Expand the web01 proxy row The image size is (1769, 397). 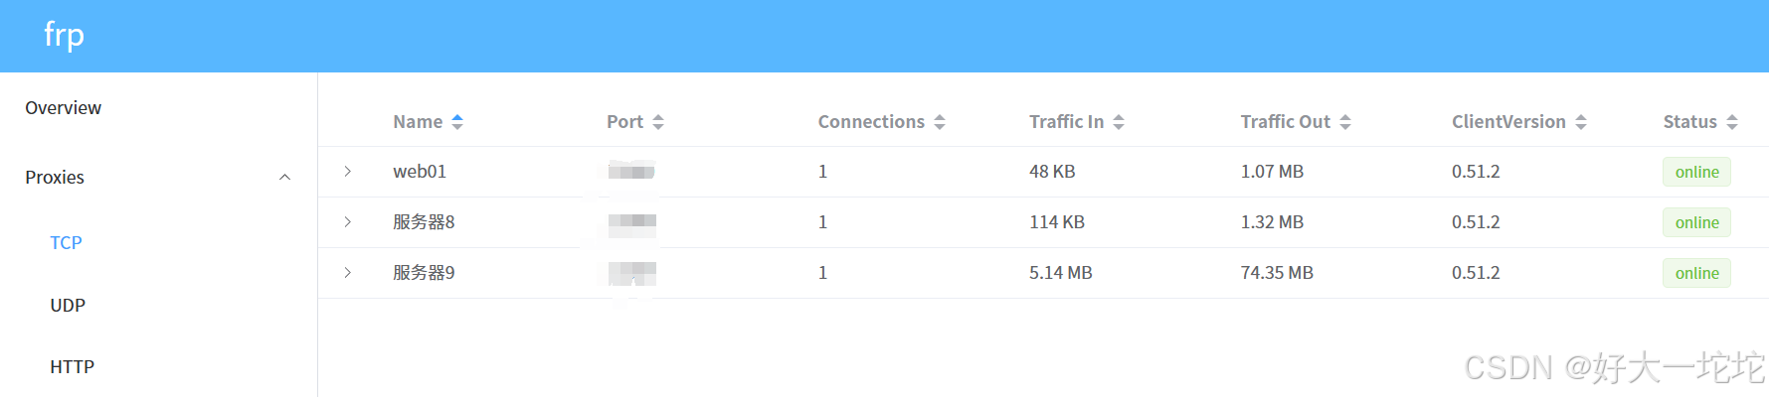click(347, 172)
